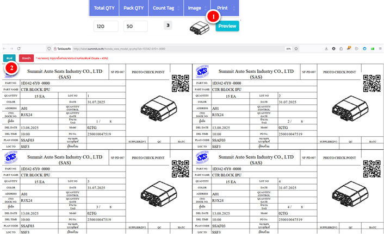Click the bookmark star icon in address bar
Image resolution: width=384 pixels, height=234 pixels.
tap(296, 48)
